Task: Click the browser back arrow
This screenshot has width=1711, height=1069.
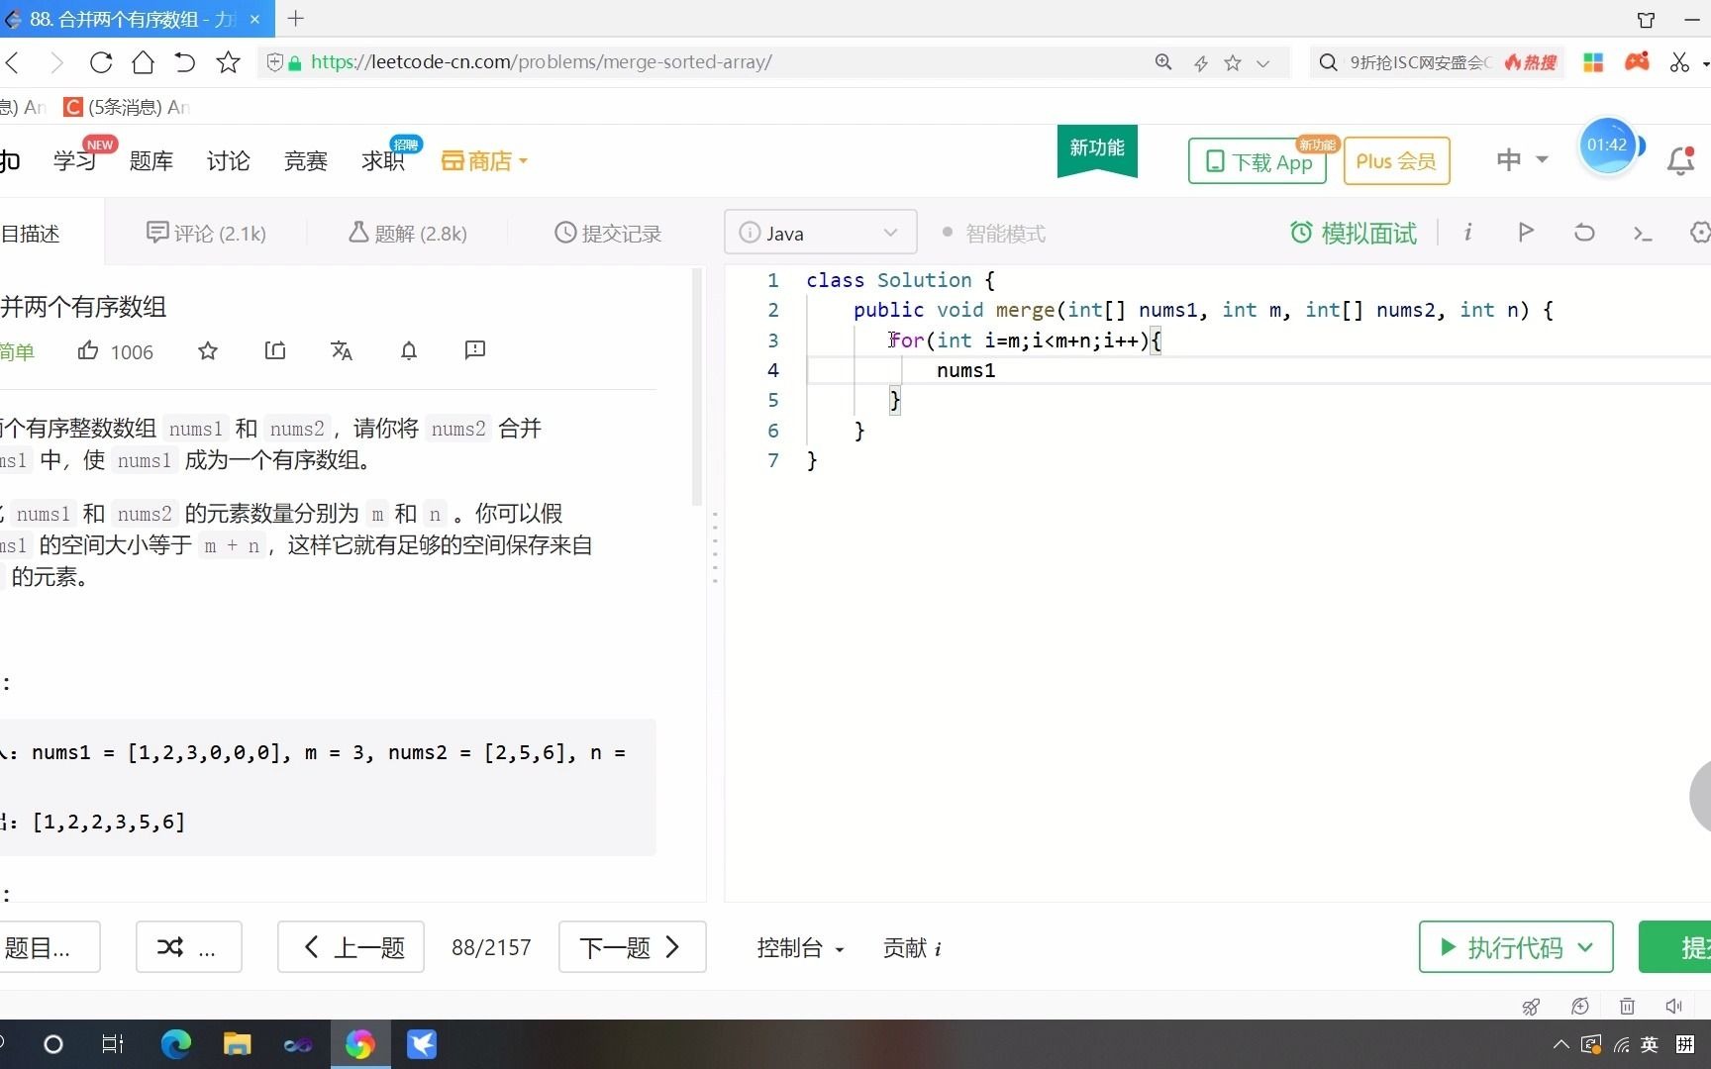Action: (13, 62)
